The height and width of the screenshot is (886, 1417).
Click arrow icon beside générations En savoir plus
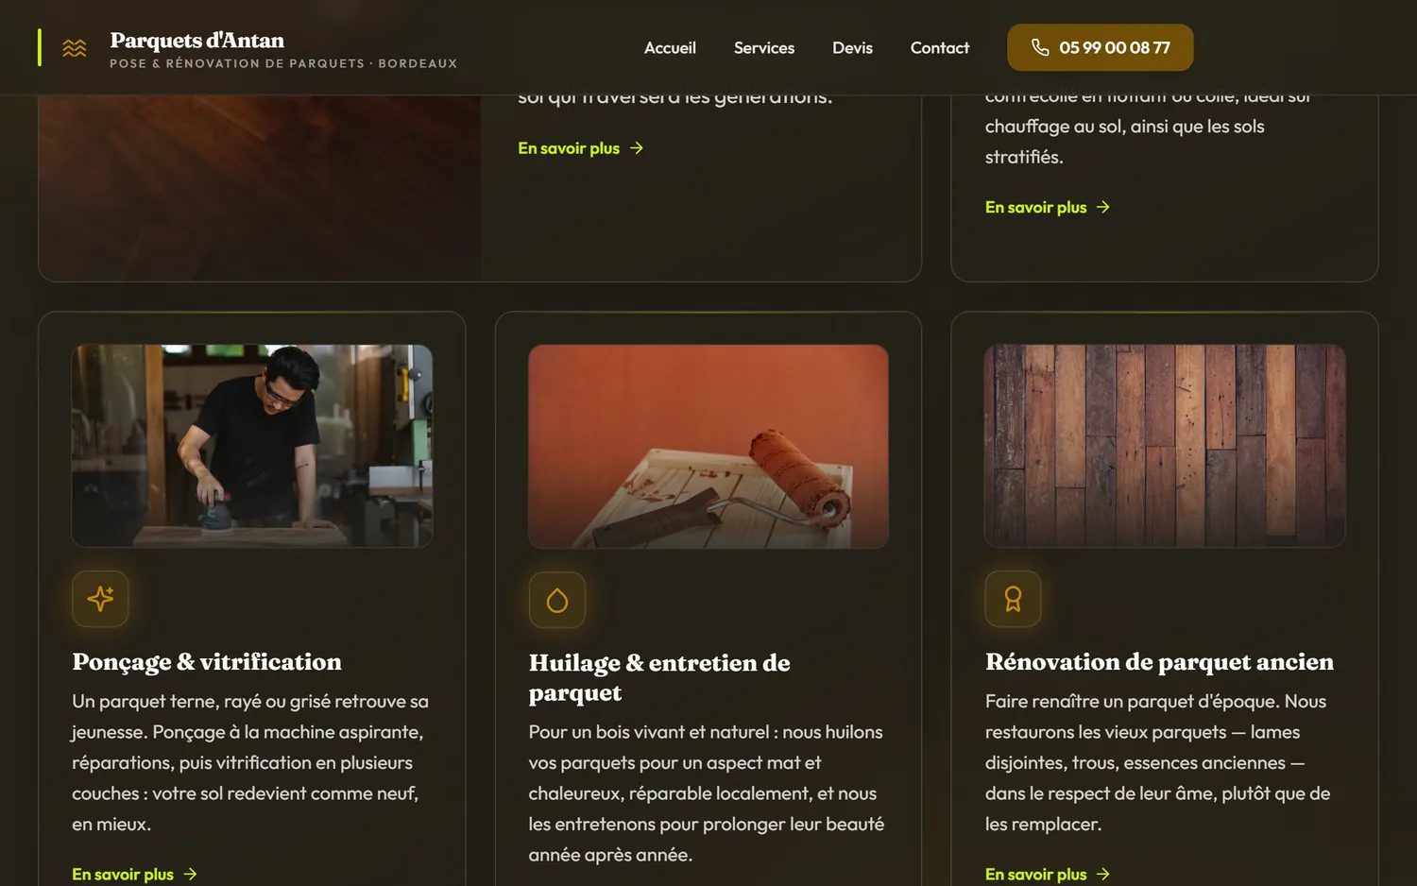(637, 148)
